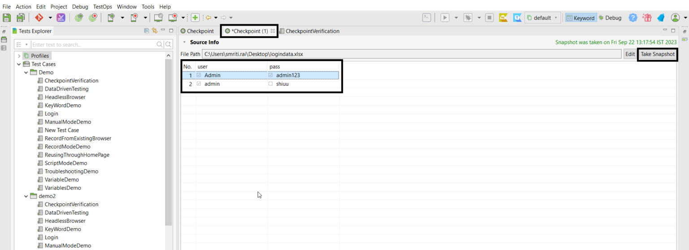Click the Spy Web globe icon
Viewport: 689px width, 250px height.
coord(79,18)
